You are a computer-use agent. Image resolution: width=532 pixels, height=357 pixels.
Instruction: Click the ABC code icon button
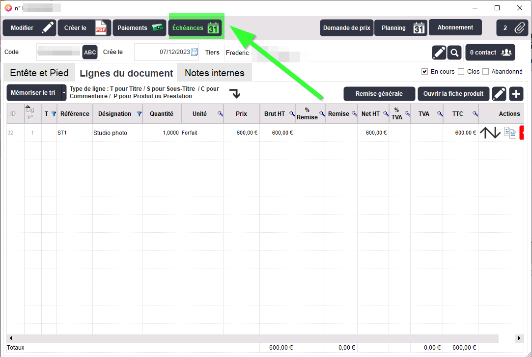[90, 52]
